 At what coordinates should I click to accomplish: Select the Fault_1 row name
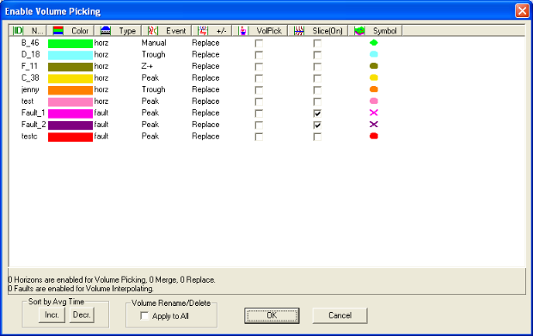click(33, 113)
